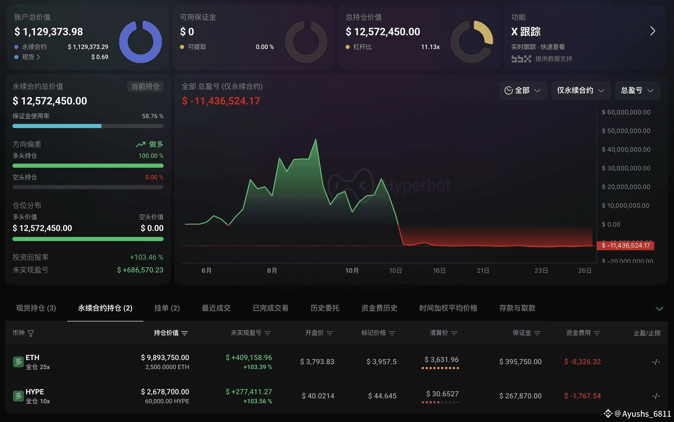Screen dimensions: 674x422
Task: Open the 资金费历史 tab
Action: click(x=379, y=308)
